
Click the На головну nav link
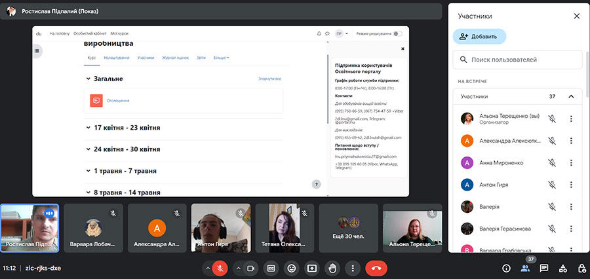pyautogui.click(x=60, y=33)
